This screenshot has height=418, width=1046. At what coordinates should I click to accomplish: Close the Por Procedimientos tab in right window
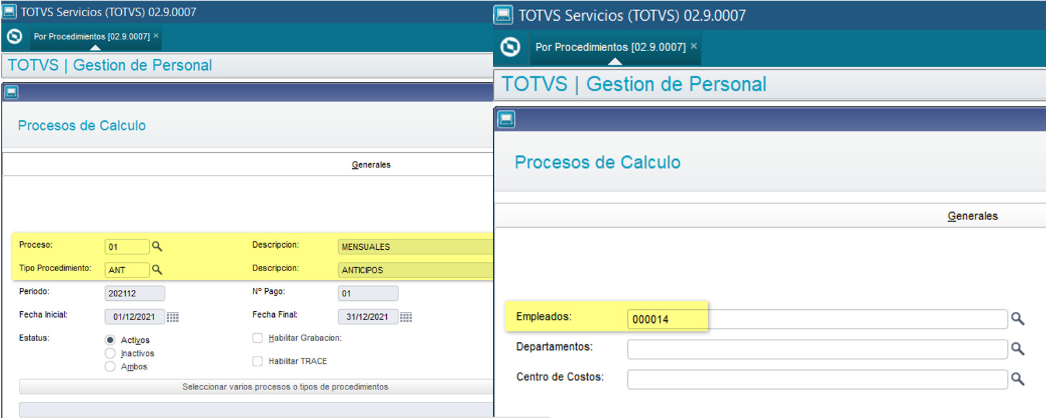coord(693,46)
